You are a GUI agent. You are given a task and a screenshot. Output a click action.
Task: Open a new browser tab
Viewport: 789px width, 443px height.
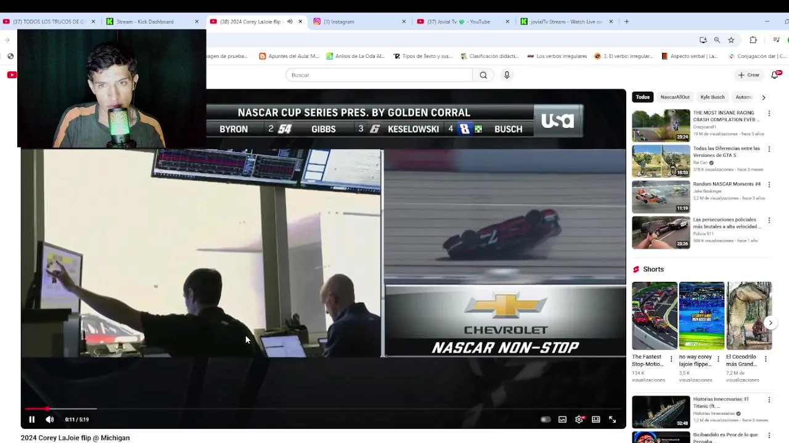tap(626, 22)
